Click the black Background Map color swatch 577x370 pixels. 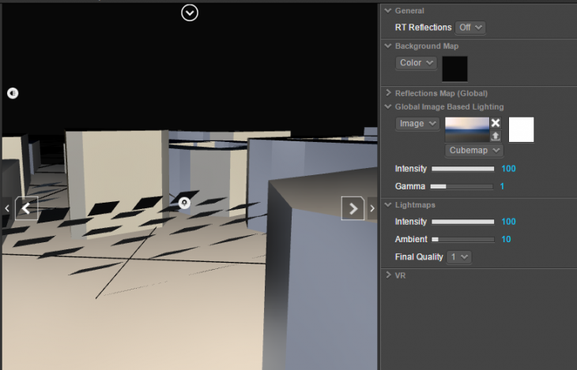coord(454,69)
